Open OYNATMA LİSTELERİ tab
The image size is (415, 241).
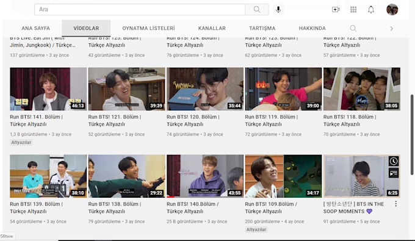point(148,28)
